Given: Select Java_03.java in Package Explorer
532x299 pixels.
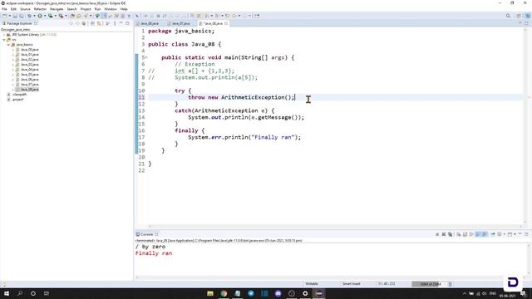Looking at the screenshot, I should (x=30, y=65).
